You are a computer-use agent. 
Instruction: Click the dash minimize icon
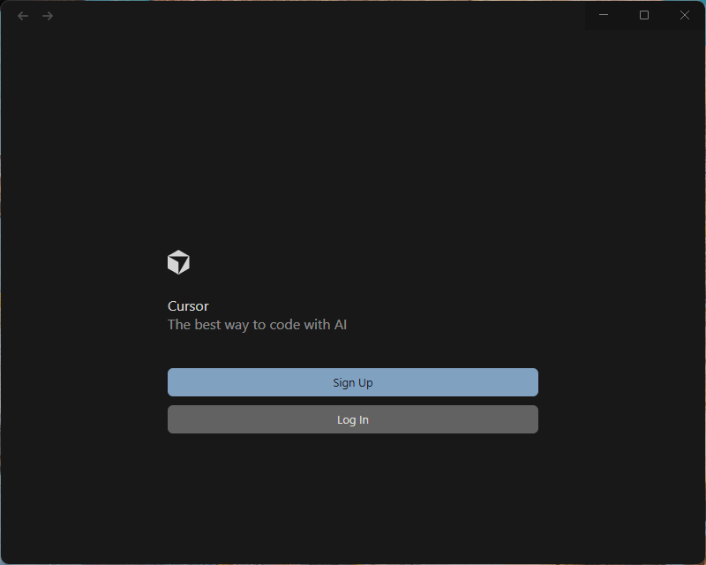(x=605, y=15)
